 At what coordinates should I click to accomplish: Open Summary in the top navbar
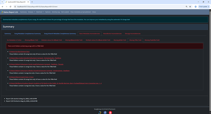[24, 12]
